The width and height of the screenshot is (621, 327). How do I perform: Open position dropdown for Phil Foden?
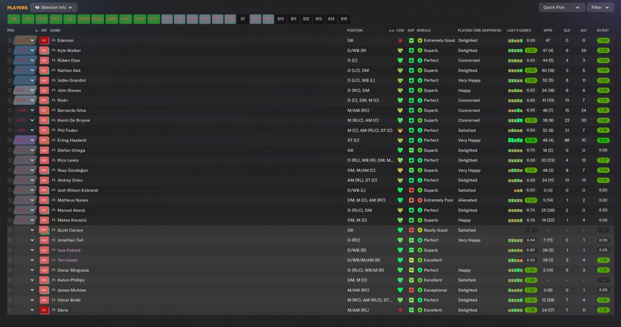32,131
